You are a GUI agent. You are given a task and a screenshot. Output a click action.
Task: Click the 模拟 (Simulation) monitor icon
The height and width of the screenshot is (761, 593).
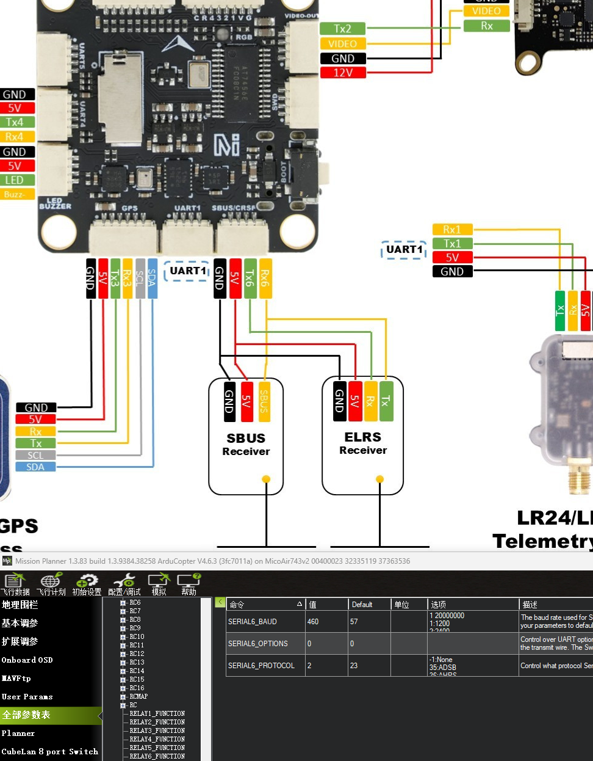(159, 584)
